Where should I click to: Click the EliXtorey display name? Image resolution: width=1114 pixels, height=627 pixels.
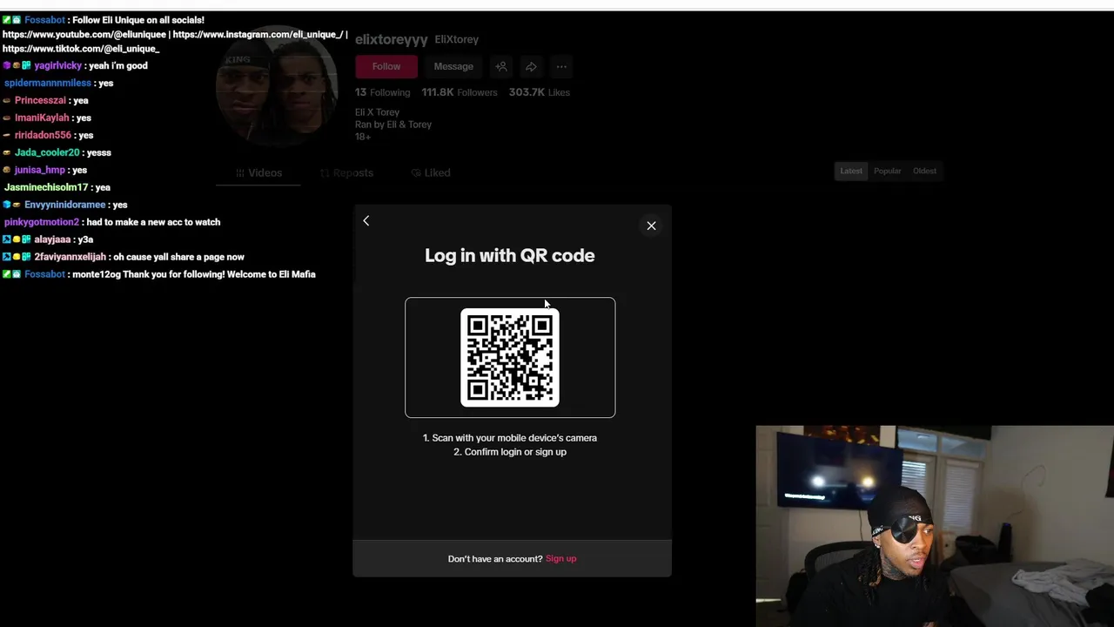click(456, 39)
